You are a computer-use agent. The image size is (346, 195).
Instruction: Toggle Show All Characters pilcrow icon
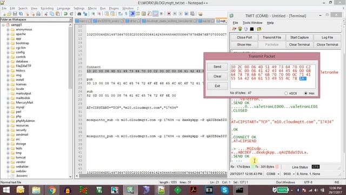coord(126,14)
